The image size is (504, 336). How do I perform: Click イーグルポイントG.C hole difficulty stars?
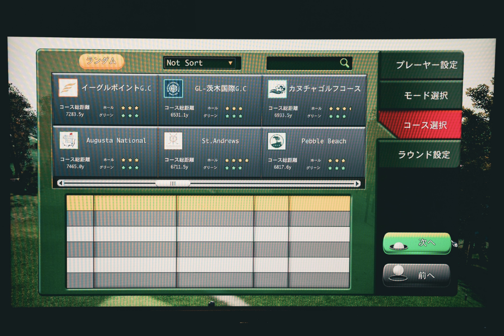click(130, 108)
